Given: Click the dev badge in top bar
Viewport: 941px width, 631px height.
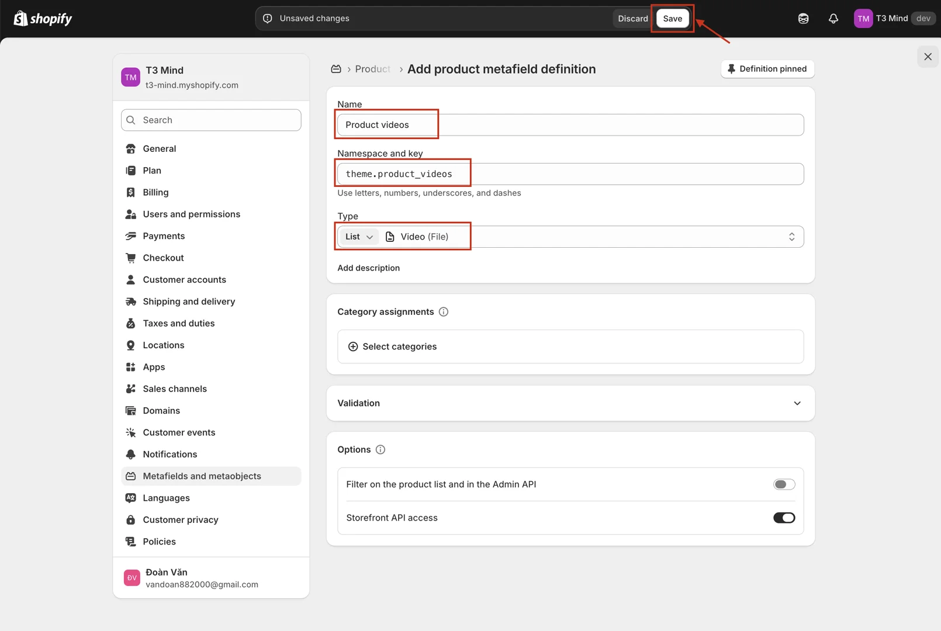Looking at the screenshot, I should click(923, 19).
